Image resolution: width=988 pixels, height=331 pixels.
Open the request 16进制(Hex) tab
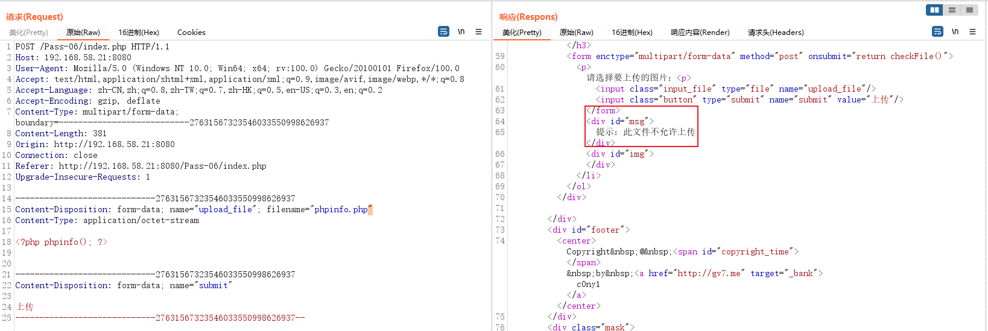pos(138,33)
